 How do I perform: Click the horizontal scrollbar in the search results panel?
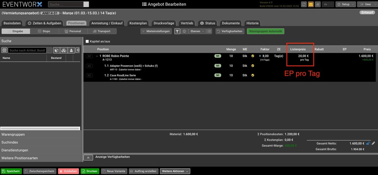coord(40,128)
